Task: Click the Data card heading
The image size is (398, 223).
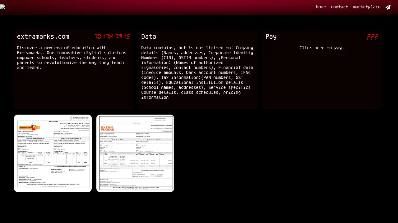Action: pos(149,37)
